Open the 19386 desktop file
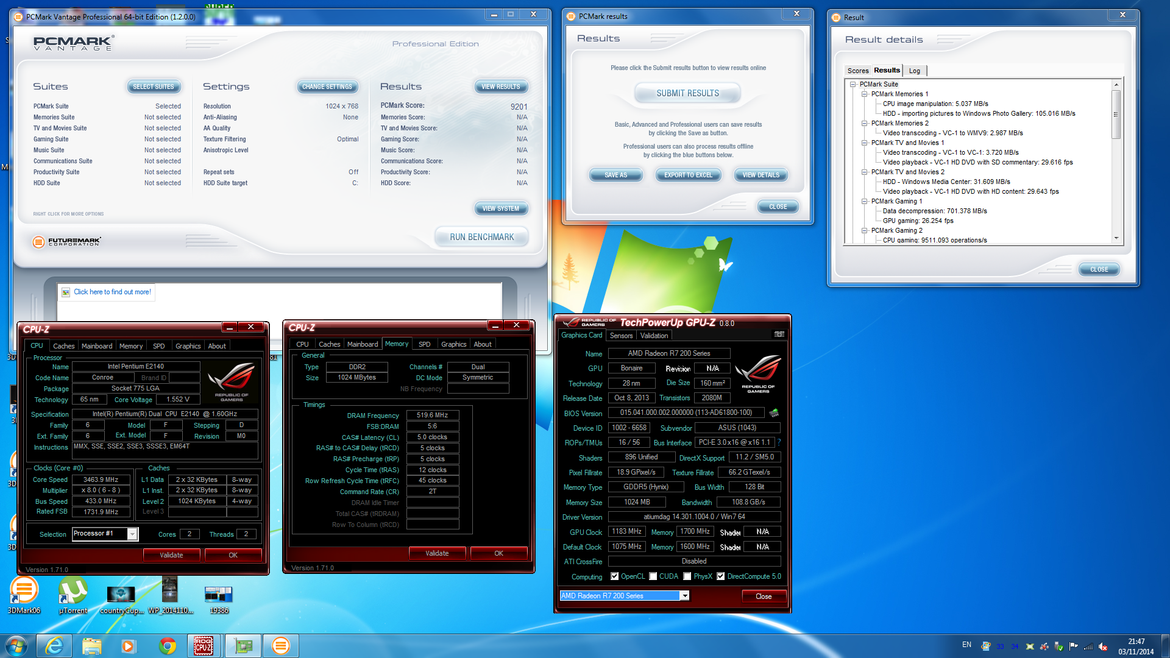The height and width of the screenshot is (658, 1170). coord(219,599)
